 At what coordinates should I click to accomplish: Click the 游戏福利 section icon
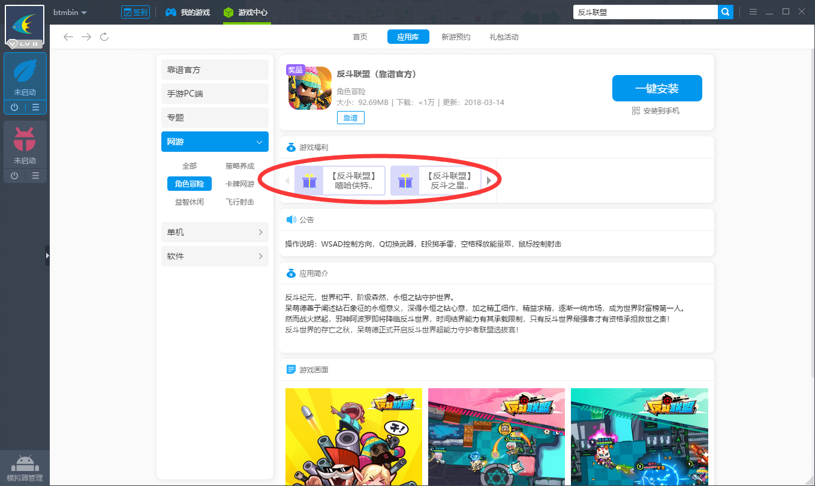pos(291,147)
